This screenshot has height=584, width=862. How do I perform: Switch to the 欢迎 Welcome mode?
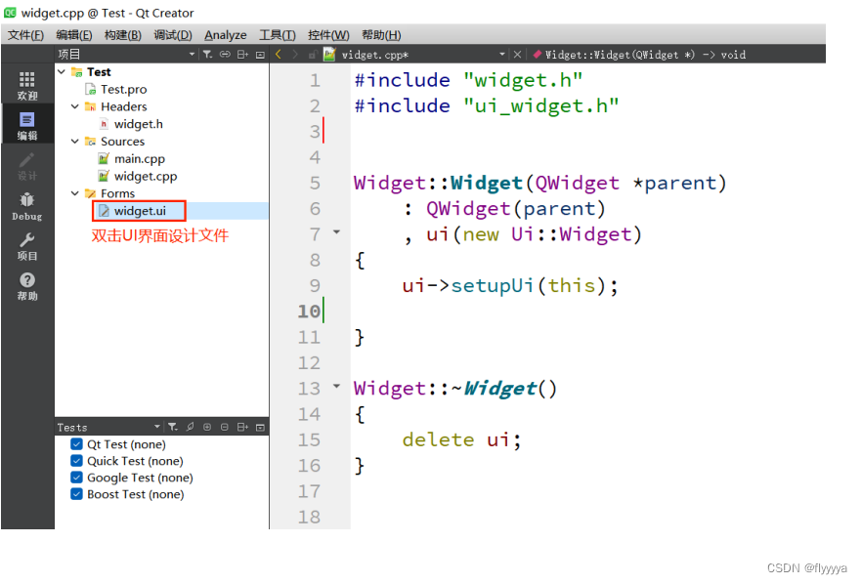pyautogui.click(x=27, y=85)
